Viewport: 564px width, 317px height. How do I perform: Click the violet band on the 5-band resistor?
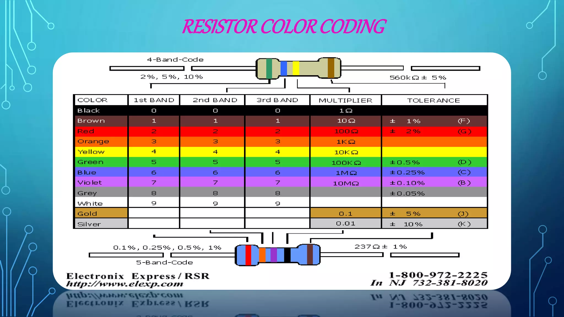point(273,255)
